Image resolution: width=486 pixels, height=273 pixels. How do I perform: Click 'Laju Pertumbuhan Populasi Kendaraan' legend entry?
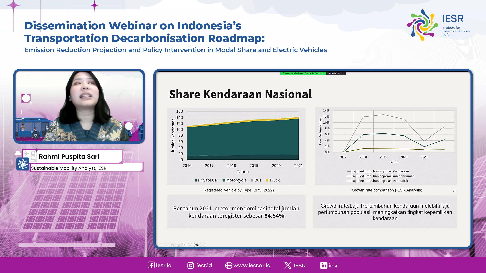pos(378,171)
